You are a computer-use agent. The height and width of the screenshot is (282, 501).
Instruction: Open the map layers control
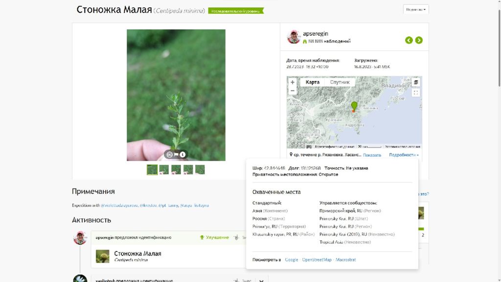tap(416, 82)
